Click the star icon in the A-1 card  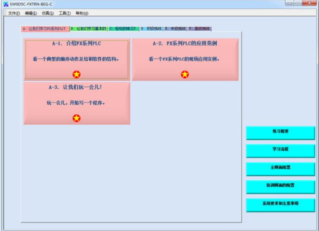pyautogui.click(x=76, y=74)
